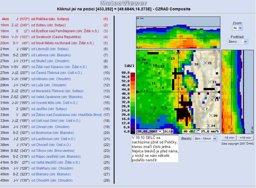Click the X marker numbered 14 on the map
Viewport: 256px width, 188px height.
point(212,100)
